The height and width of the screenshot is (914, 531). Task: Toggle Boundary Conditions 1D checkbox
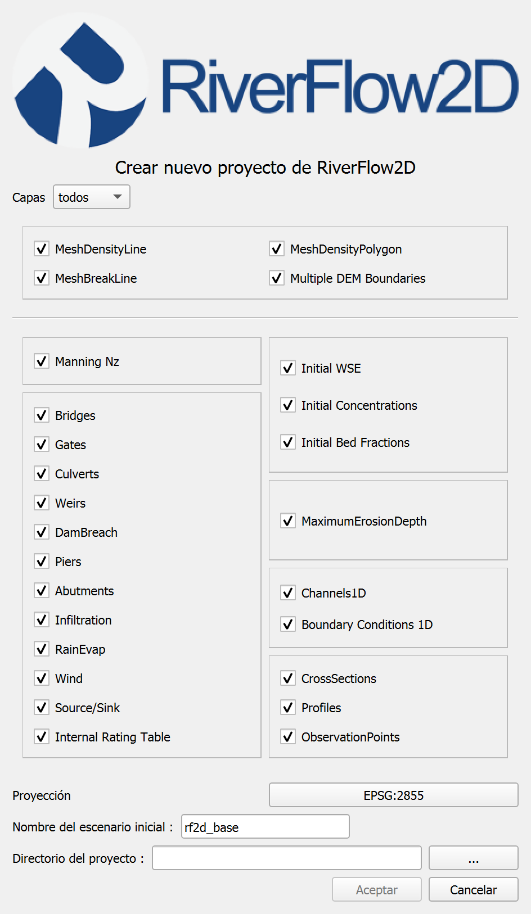[288, 624]
